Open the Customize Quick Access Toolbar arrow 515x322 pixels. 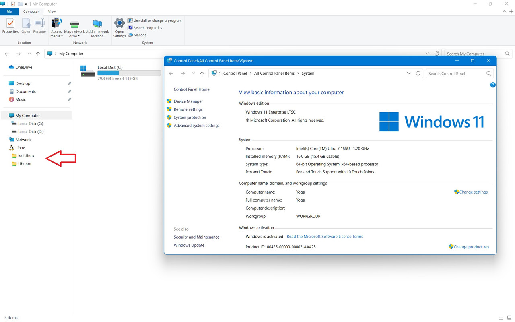(26, 4)
